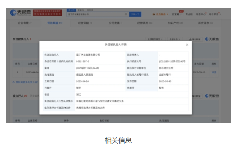Image resolution: width=238 pixels, height=147 pixels.
Task: Click the 天眼查 logo in header
Action: point(21,13)
